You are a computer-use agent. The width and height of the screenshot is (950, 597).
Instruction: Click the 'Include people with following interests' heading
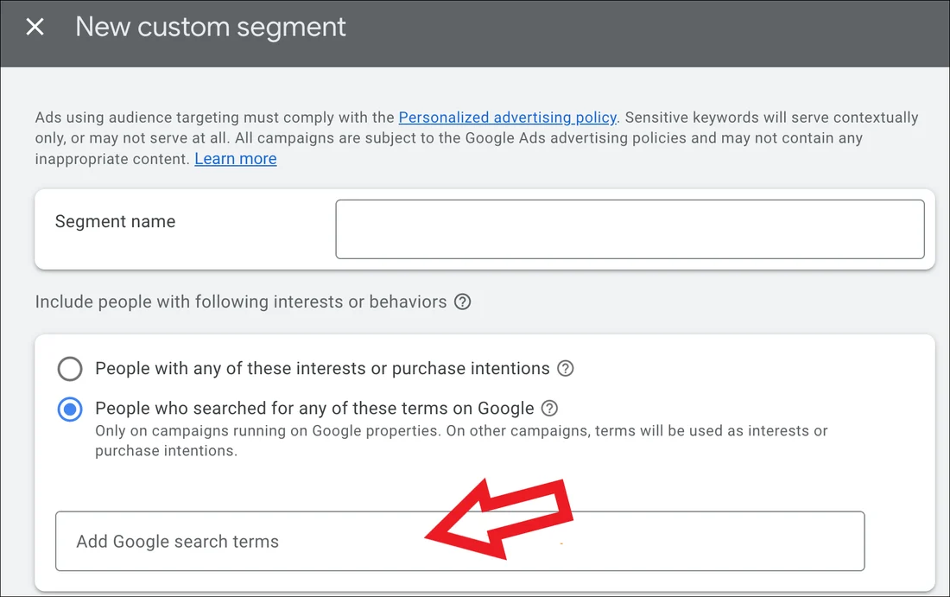(x=241, y=302)
